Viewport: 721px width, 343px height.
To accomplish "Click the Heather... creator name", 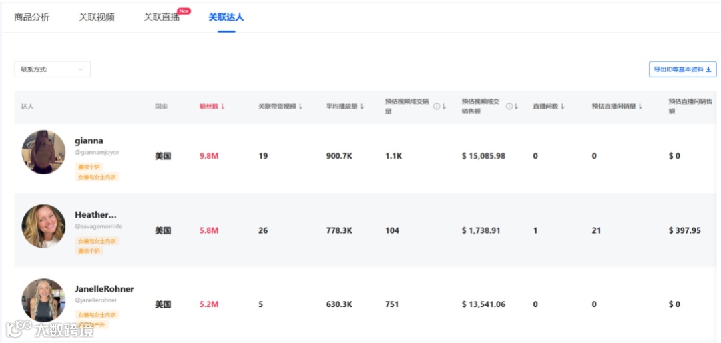I will click(95, 215).
